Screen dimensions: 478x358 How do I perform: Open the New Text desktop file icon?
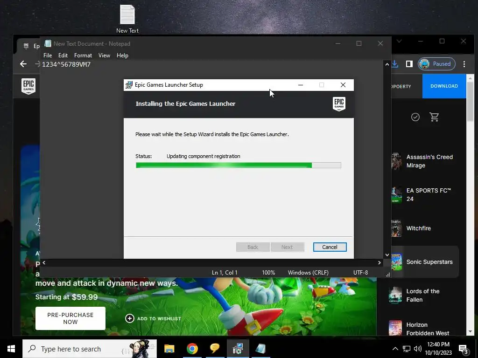127,19
